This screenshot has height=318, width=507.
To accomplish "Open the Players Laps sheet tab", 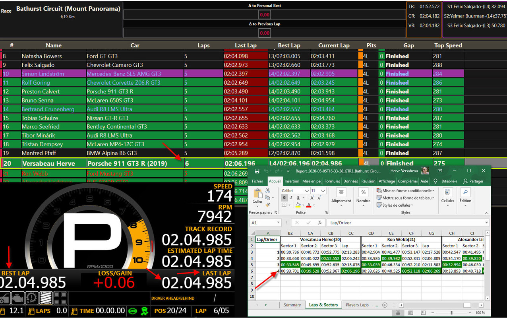I will click(357, 305).
